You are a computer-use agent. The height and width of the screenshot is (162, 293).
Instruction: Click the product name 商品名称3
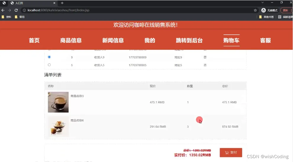[77, 96]
